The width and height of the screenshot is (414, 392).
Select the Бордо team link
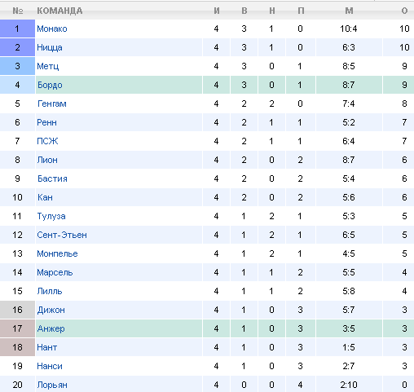point(50,85)
